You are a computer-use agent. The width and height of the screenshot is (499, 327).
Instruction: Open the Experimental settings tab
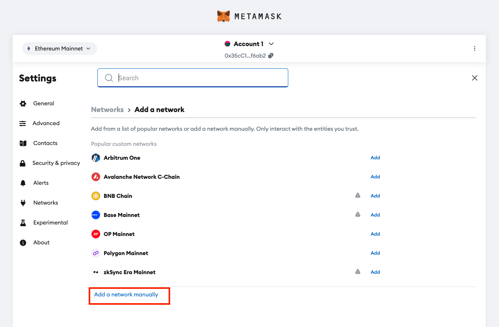point(50,223)
